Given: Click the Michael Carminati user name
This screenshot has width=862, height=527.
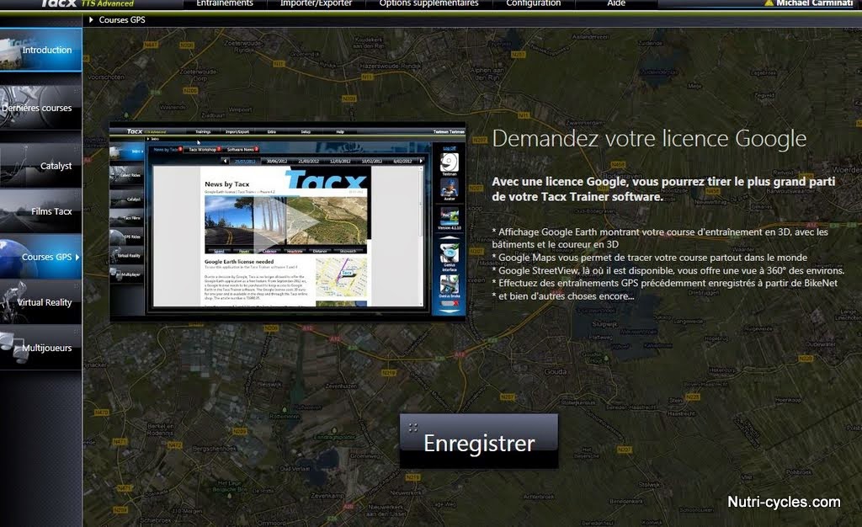Looking at the screenshot, I should click(x=815, y=3).
